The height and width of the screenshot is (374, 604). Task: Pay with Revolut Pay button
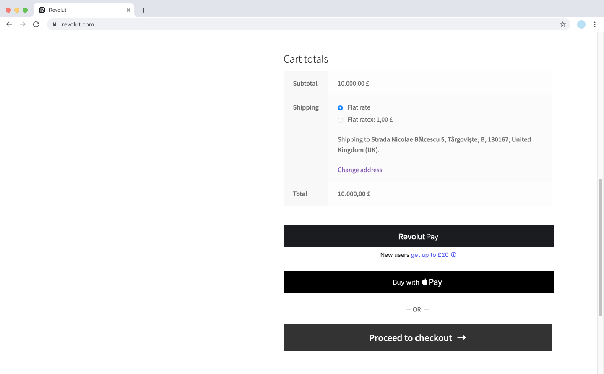(419, 236)
